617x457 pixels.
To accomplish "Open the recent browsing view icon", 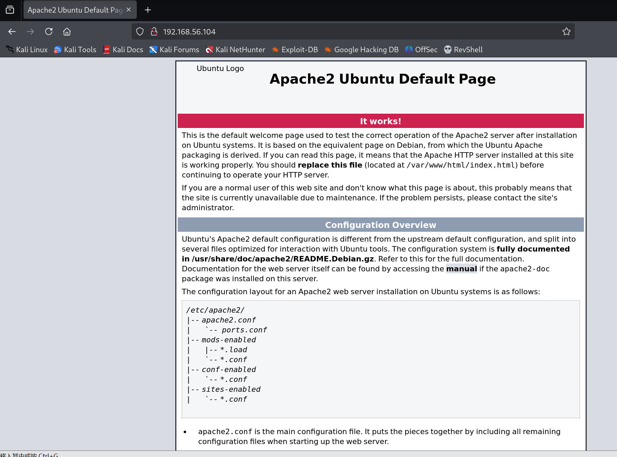I will (x=10, y=10).
